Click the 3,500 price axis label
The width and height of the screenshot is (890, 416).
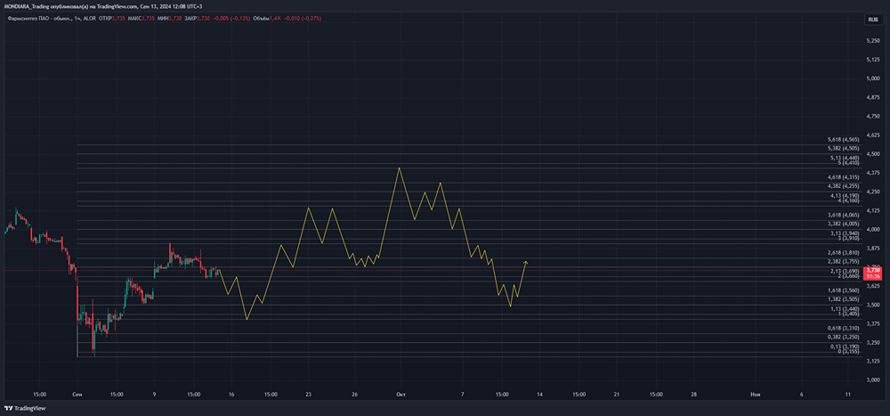pos(873,306)
